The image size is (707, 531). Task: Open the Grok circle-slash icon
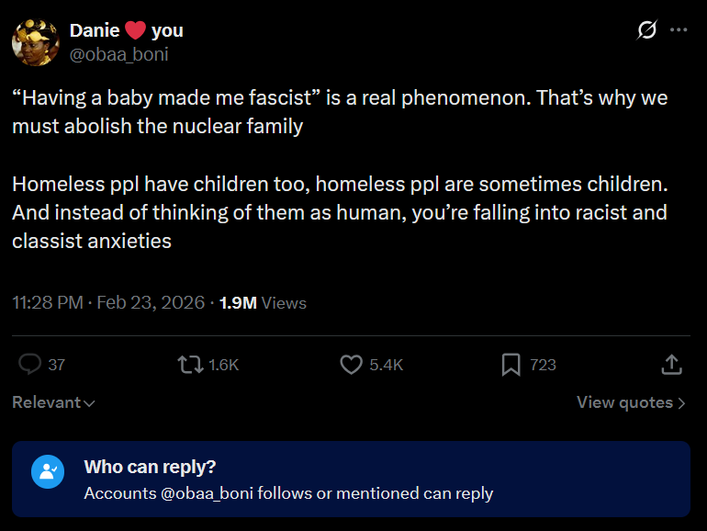coord(646,30)
